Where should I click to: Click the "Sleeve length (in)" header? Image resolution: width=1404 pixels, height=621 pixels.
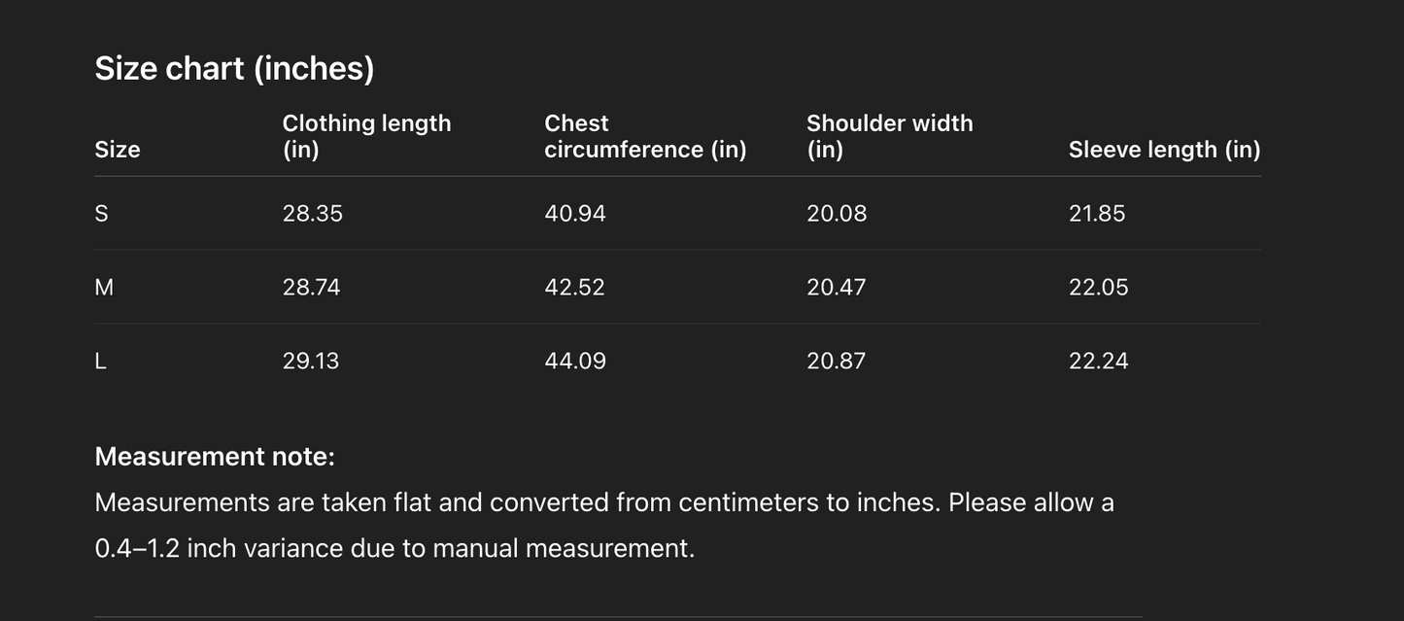coord(1164,150)
